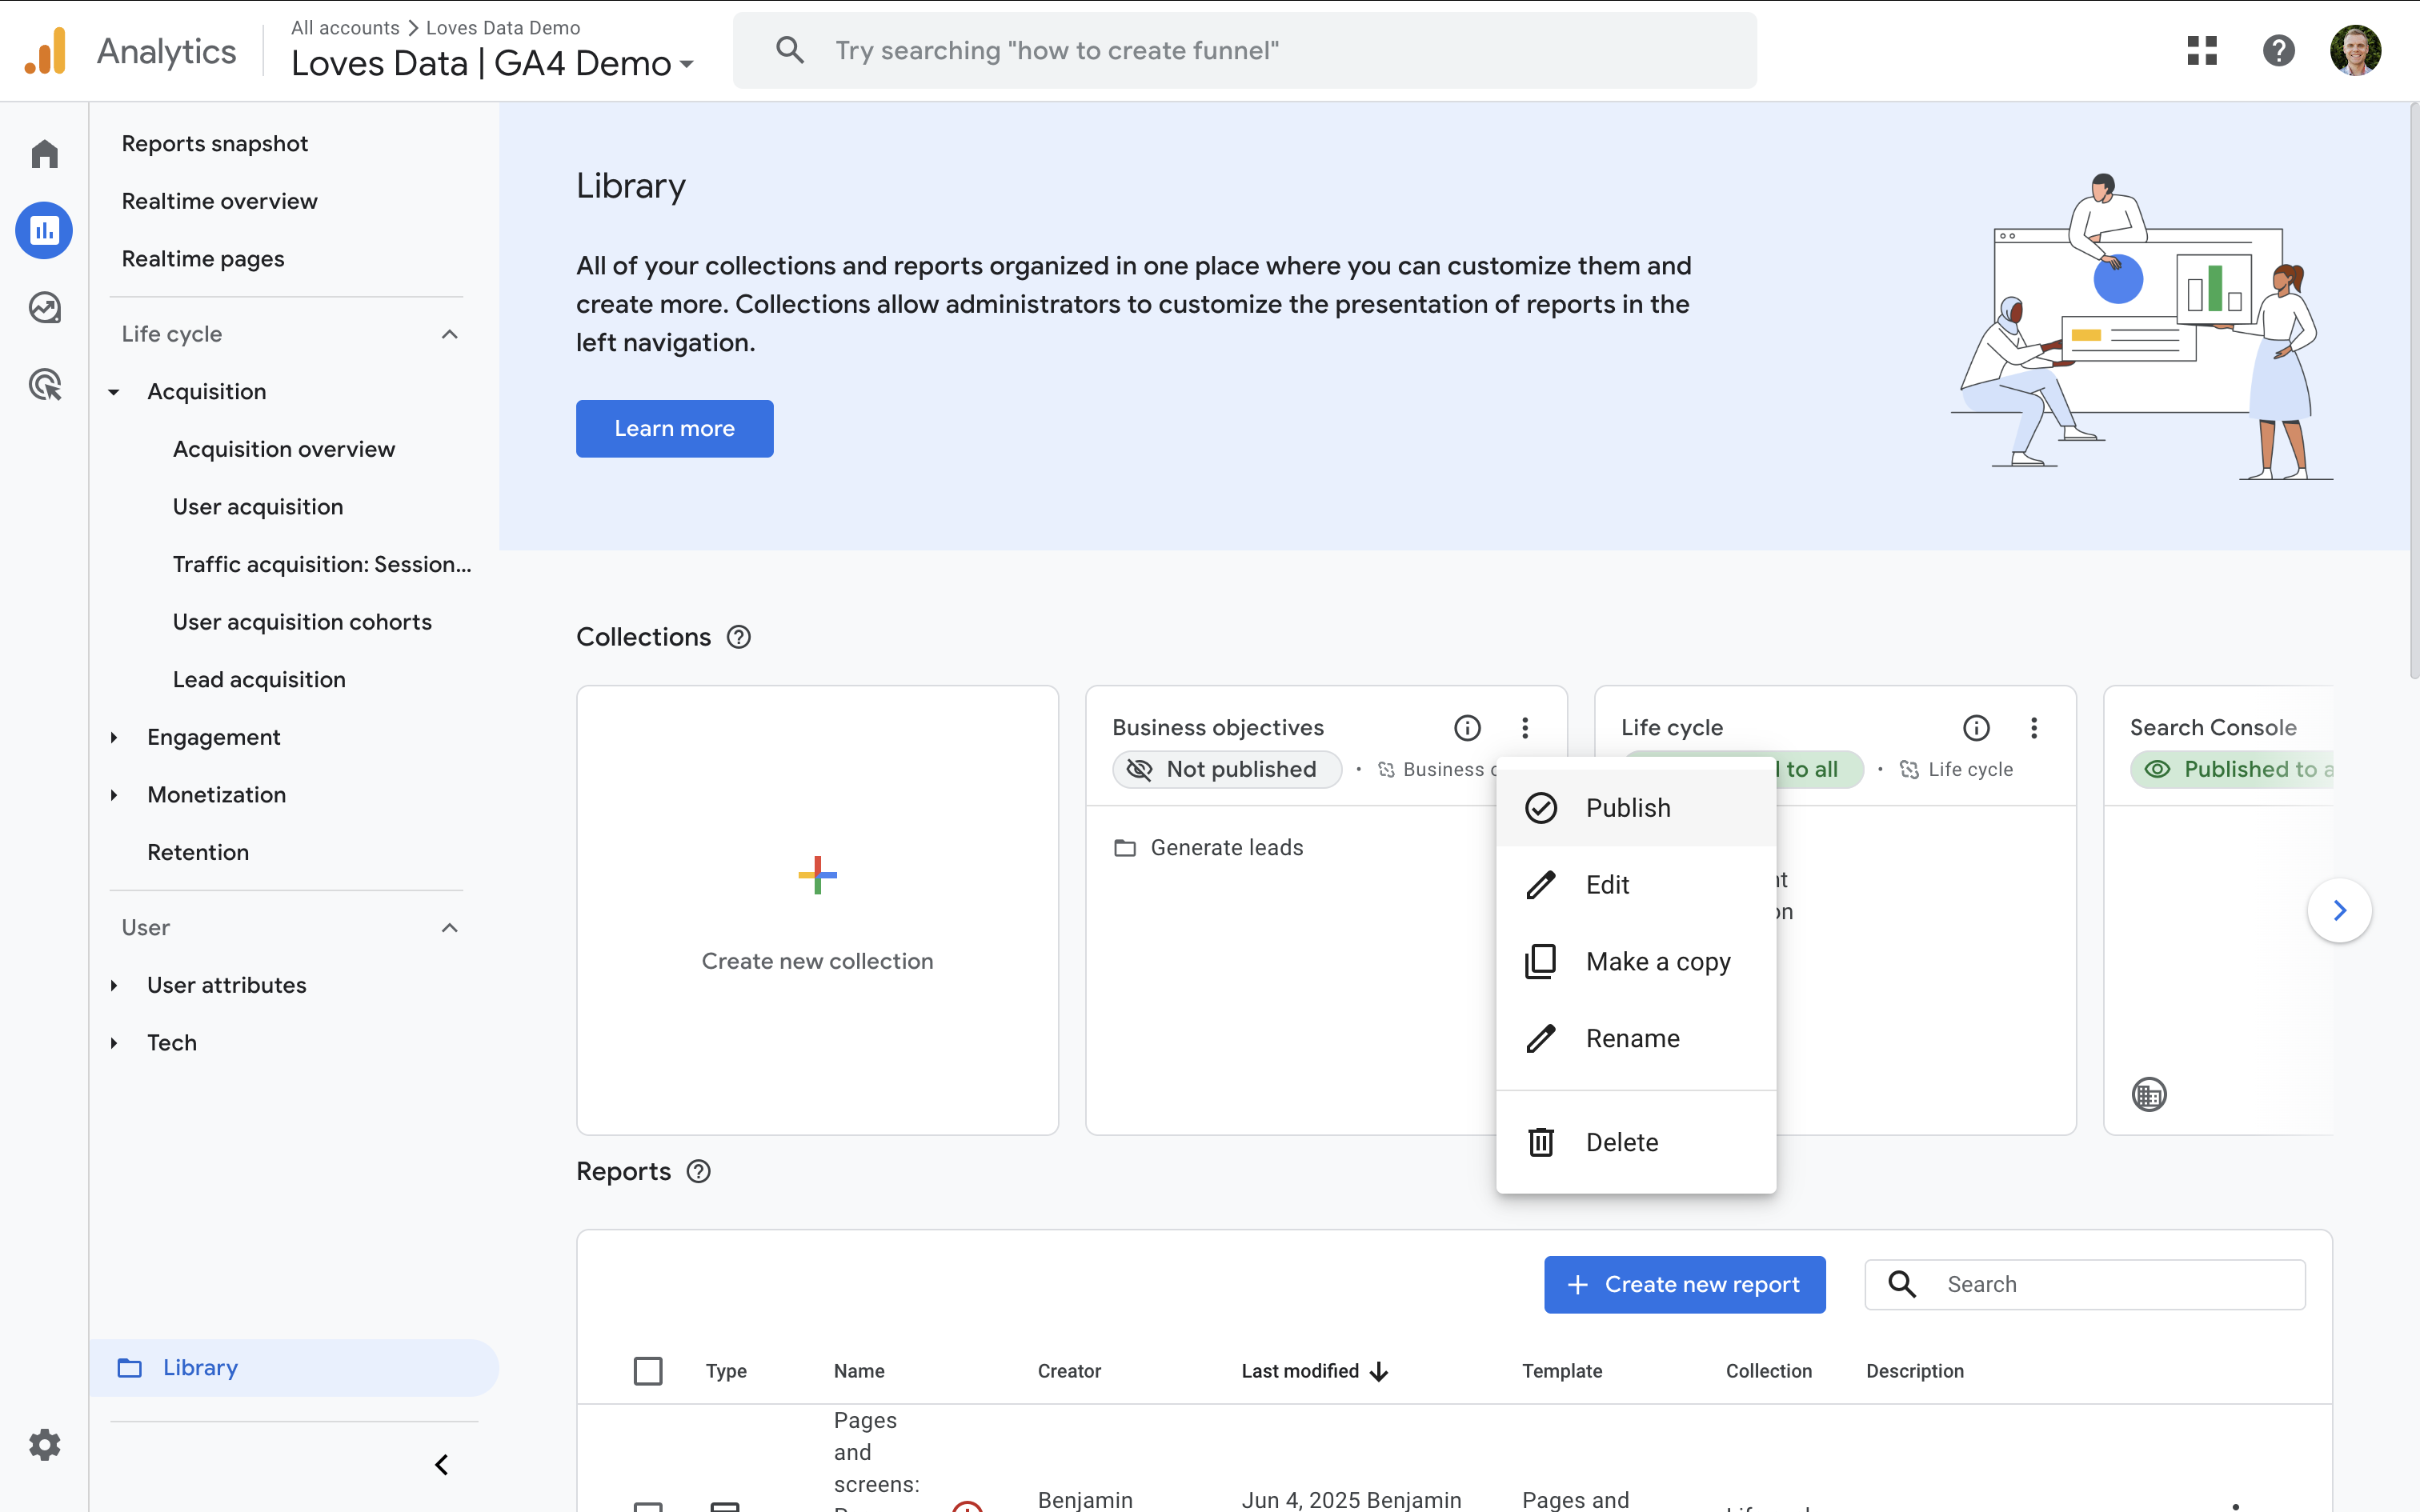
Task: Choose Delete from the context menu
Action: click(1636, 1142)
